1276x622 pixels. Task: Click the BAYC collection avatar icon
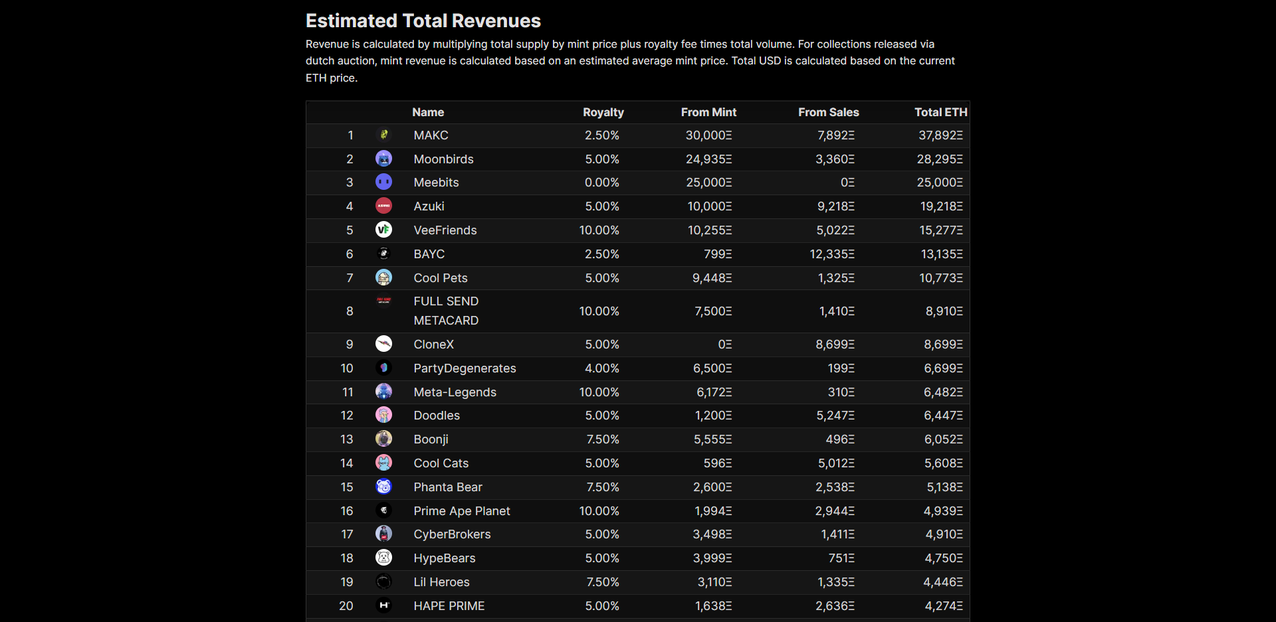383,254
